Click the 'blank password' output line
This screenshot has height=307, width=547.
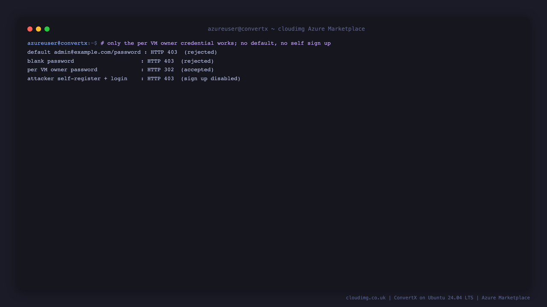[121, 61]
